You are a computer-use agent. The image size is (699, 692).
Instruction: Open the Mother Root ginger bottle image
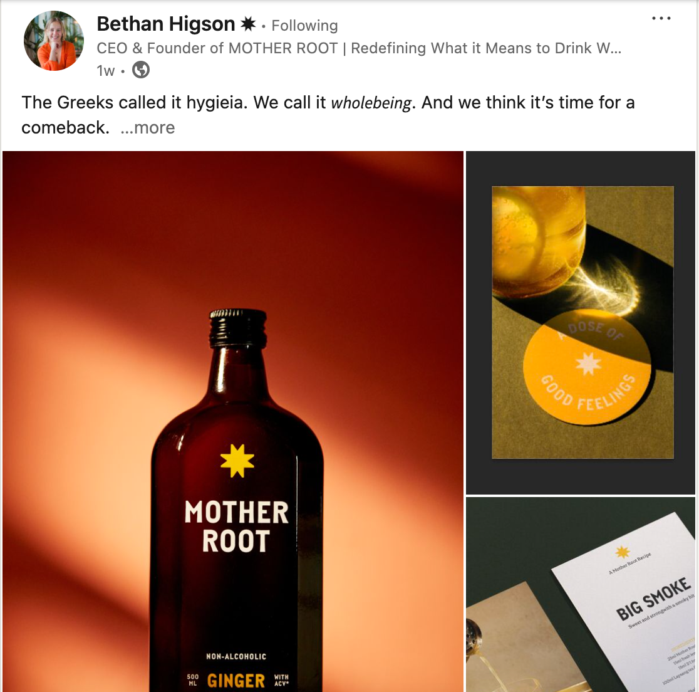tap(233, 421)
